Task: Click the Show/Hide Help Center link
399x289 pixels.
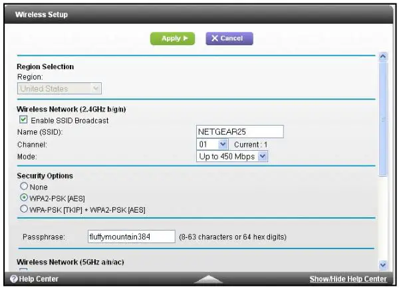Action: [x=348, y=279]
